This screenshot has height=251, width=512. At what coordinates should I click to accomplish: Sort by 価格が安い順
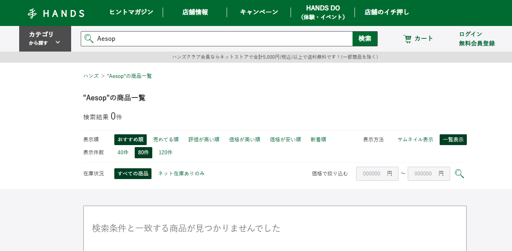point(285,139)
